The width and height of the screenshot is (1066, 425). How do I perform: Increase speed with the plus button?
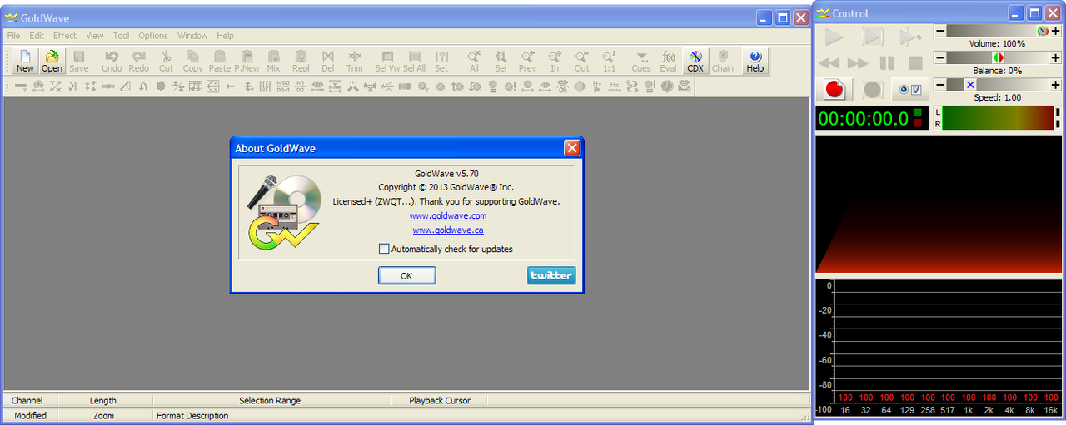pyautogui.click(x=1056, y=85)
